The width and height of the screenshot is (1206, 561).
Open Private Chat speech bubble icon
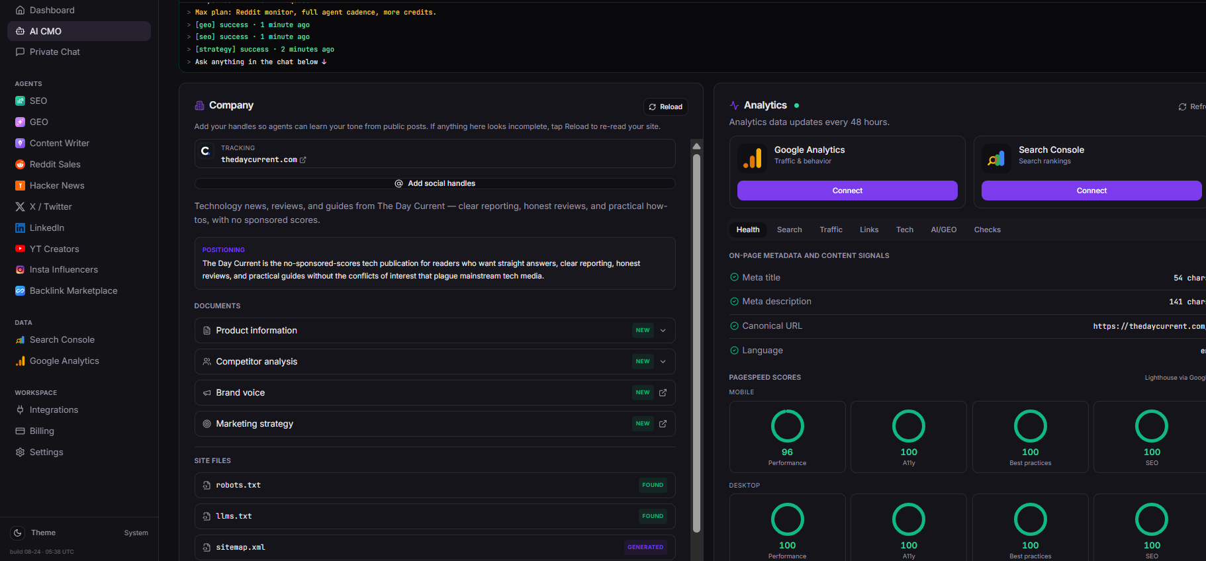20,52
